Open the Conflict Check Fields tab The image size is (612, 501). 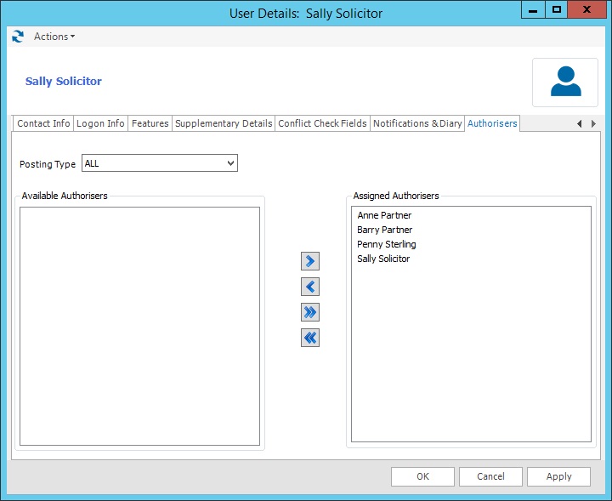322,123
